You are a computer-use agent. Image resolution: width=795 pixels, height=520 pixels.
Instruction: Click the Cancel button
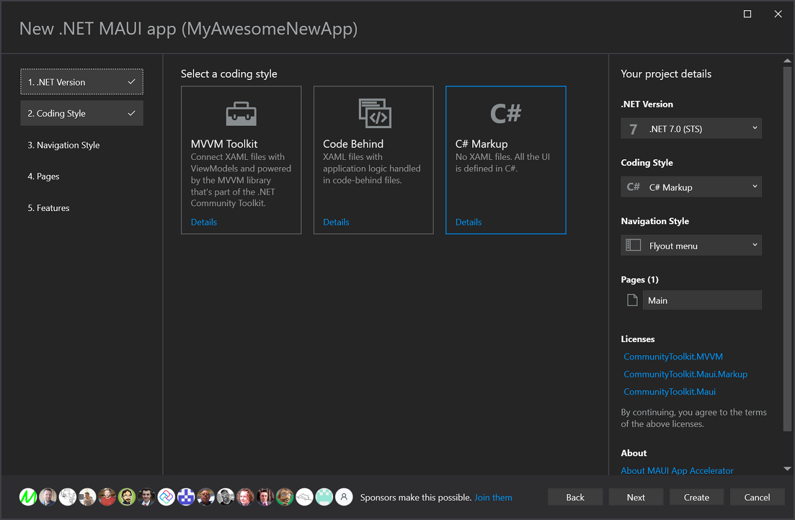pos(757,497)
